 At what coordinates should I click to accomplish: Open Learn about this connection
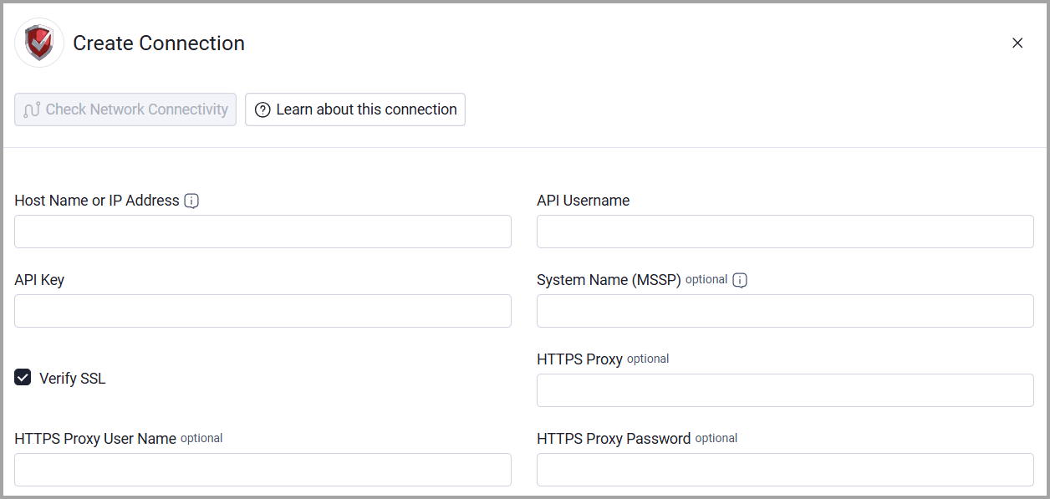(x=355, y=109)
